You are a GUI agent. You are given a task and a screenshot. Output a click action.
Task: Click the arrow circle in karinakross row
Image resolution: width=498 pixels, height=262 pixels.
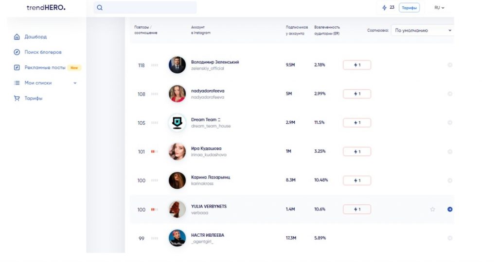450,180
